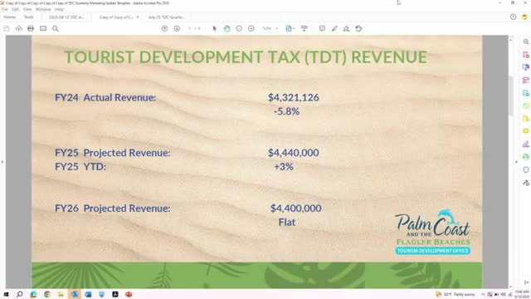The height and width of the screenshot is (299, 531).
Task: Open Adobe Acrobat taskbar icon
Action: 115,294
